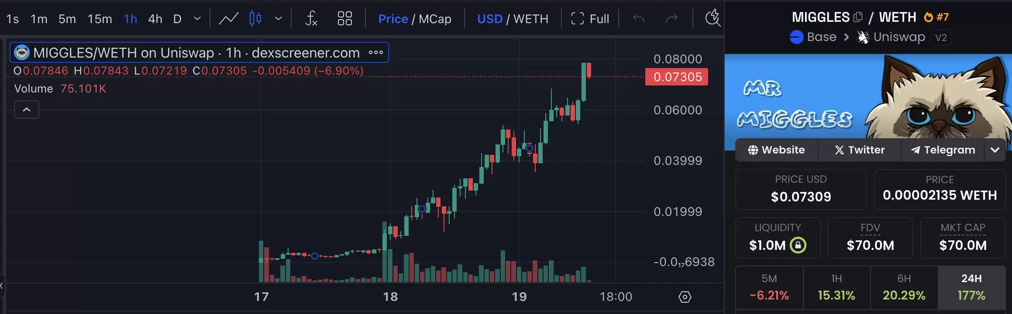Open chart settings via hexagon icon

(x=684, y=297)
